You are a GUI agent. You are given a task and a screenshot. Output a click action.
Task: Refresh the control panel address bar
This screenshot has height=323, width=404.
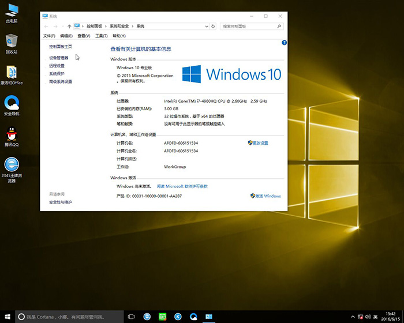pos(213,26)
